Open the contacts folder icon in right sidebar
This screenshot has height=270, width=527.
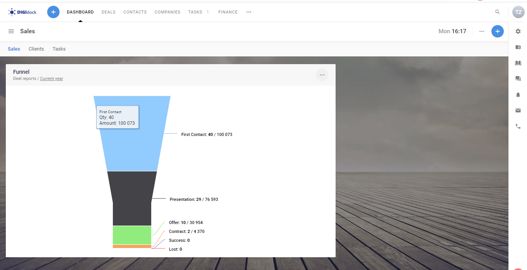click(518, 47)
